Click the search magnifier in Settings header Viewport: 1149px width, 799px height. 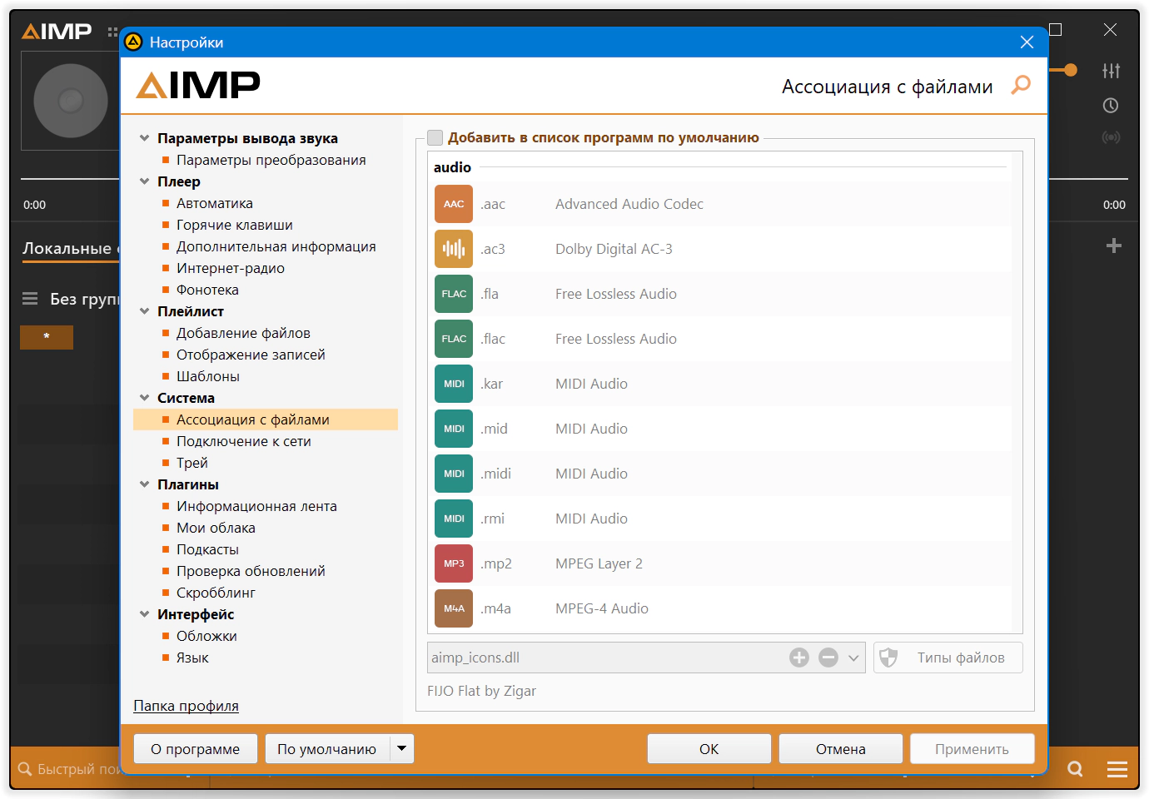click(x=1021, y=85)
